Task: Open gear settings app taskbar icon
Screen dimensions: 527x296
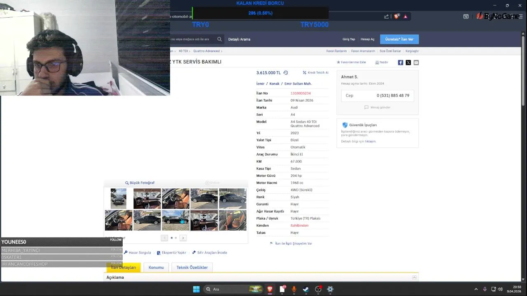Action: (330, 289)
